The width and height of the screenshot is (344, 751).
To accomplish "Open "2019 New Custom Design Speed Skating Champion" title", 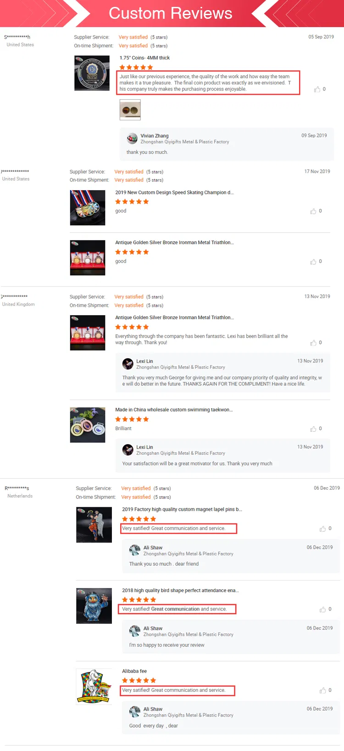I will point(174,192).
